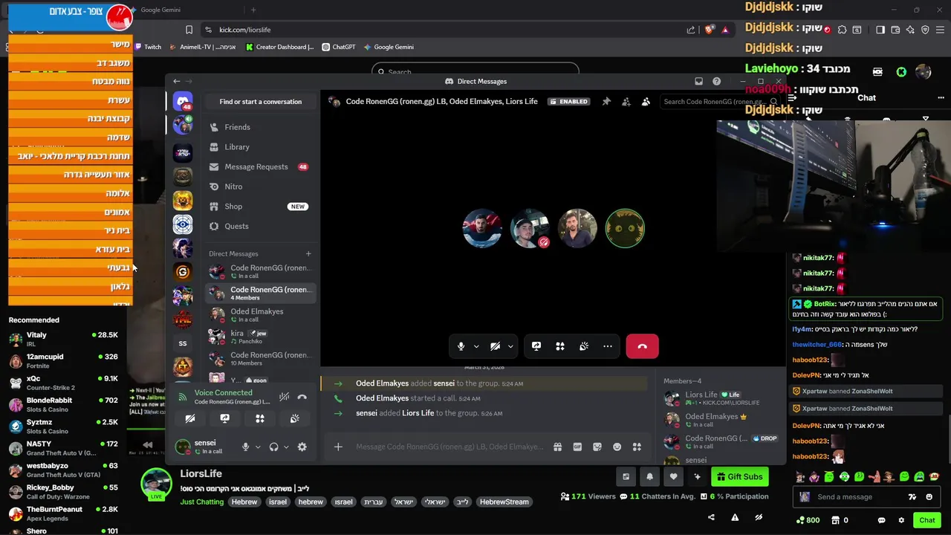The width and height of the screenshot is (951, 535).
Task: Open Code RonenGG 10 Members group
Action: pos(260,359)
